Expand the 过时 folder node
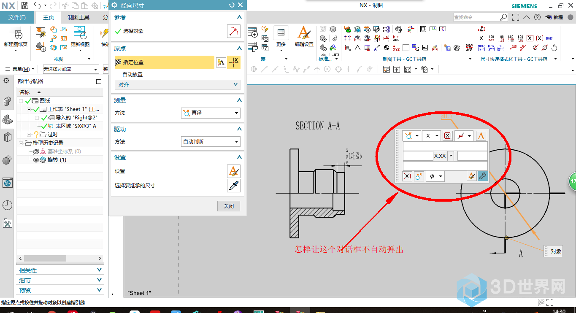This screenshot has width=576, height=313. pyautogui.click(x=29, y=135)
